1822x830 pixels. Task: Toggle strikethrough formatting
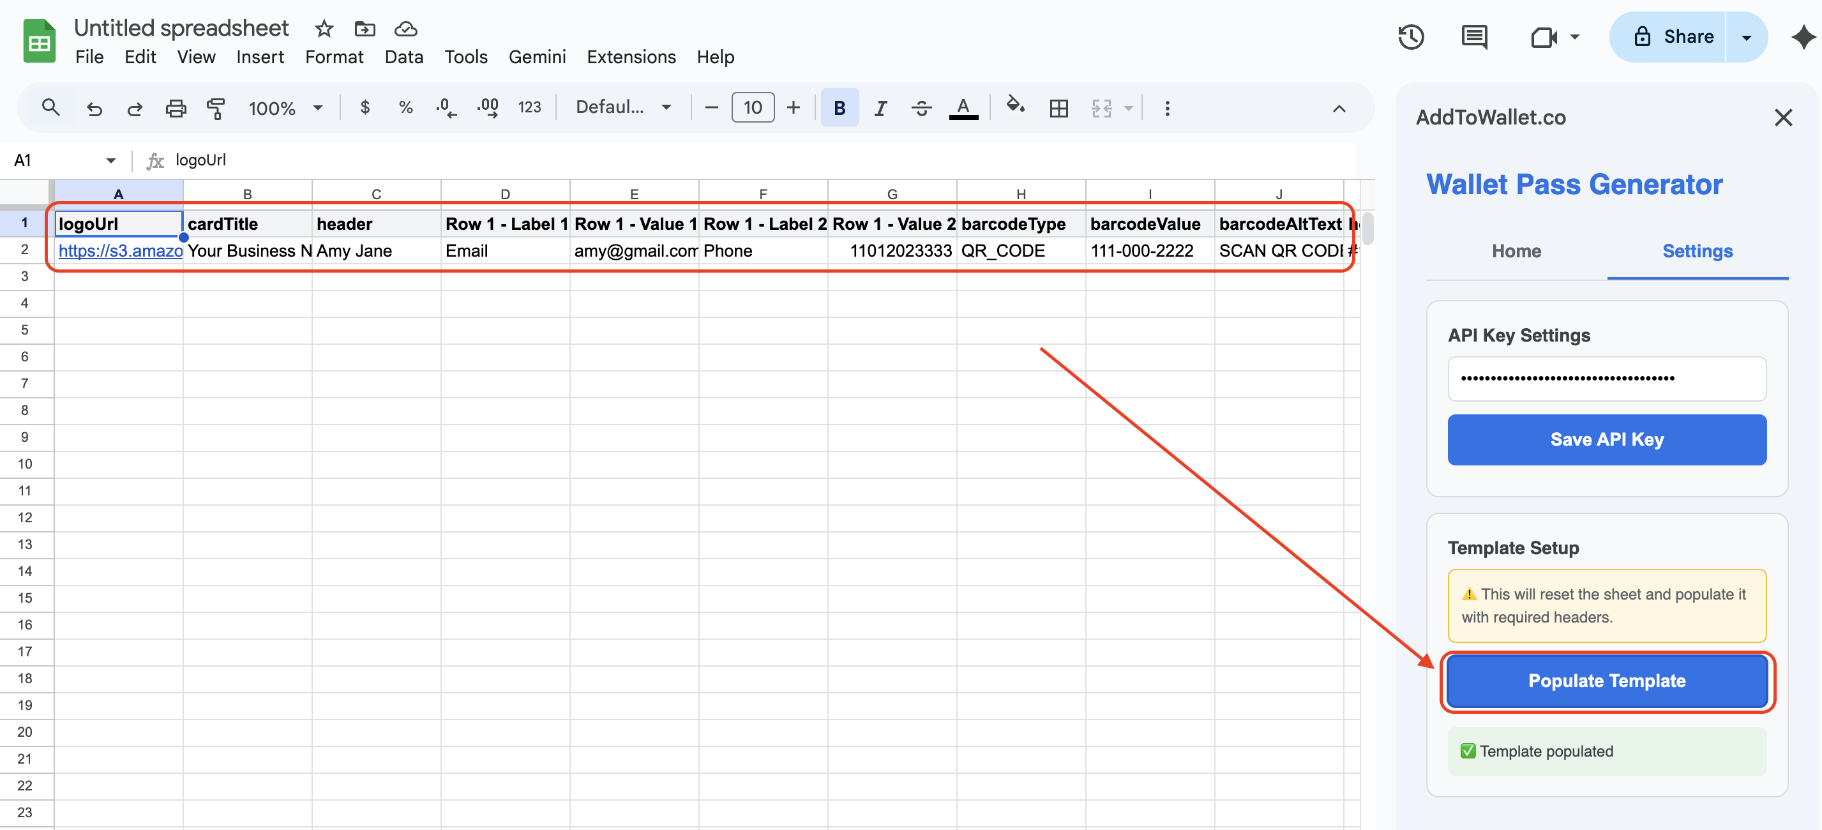point(921,107)
